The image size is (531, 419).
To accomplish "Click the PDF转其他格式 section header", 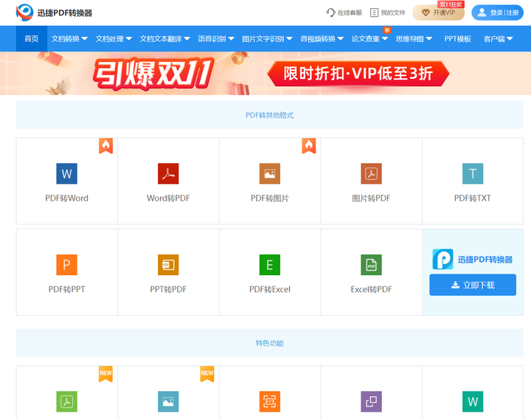I will 270,115.
